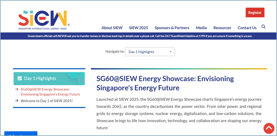Expand the Navigate to dropdown arrow

point(170,52)
